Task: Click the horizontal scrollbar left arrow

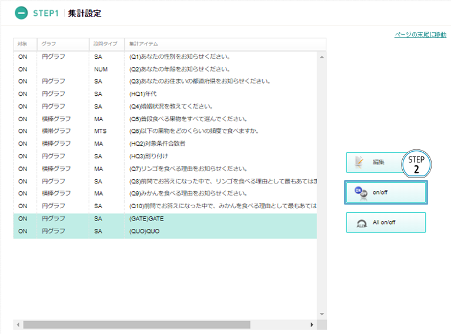Action: 18,325
